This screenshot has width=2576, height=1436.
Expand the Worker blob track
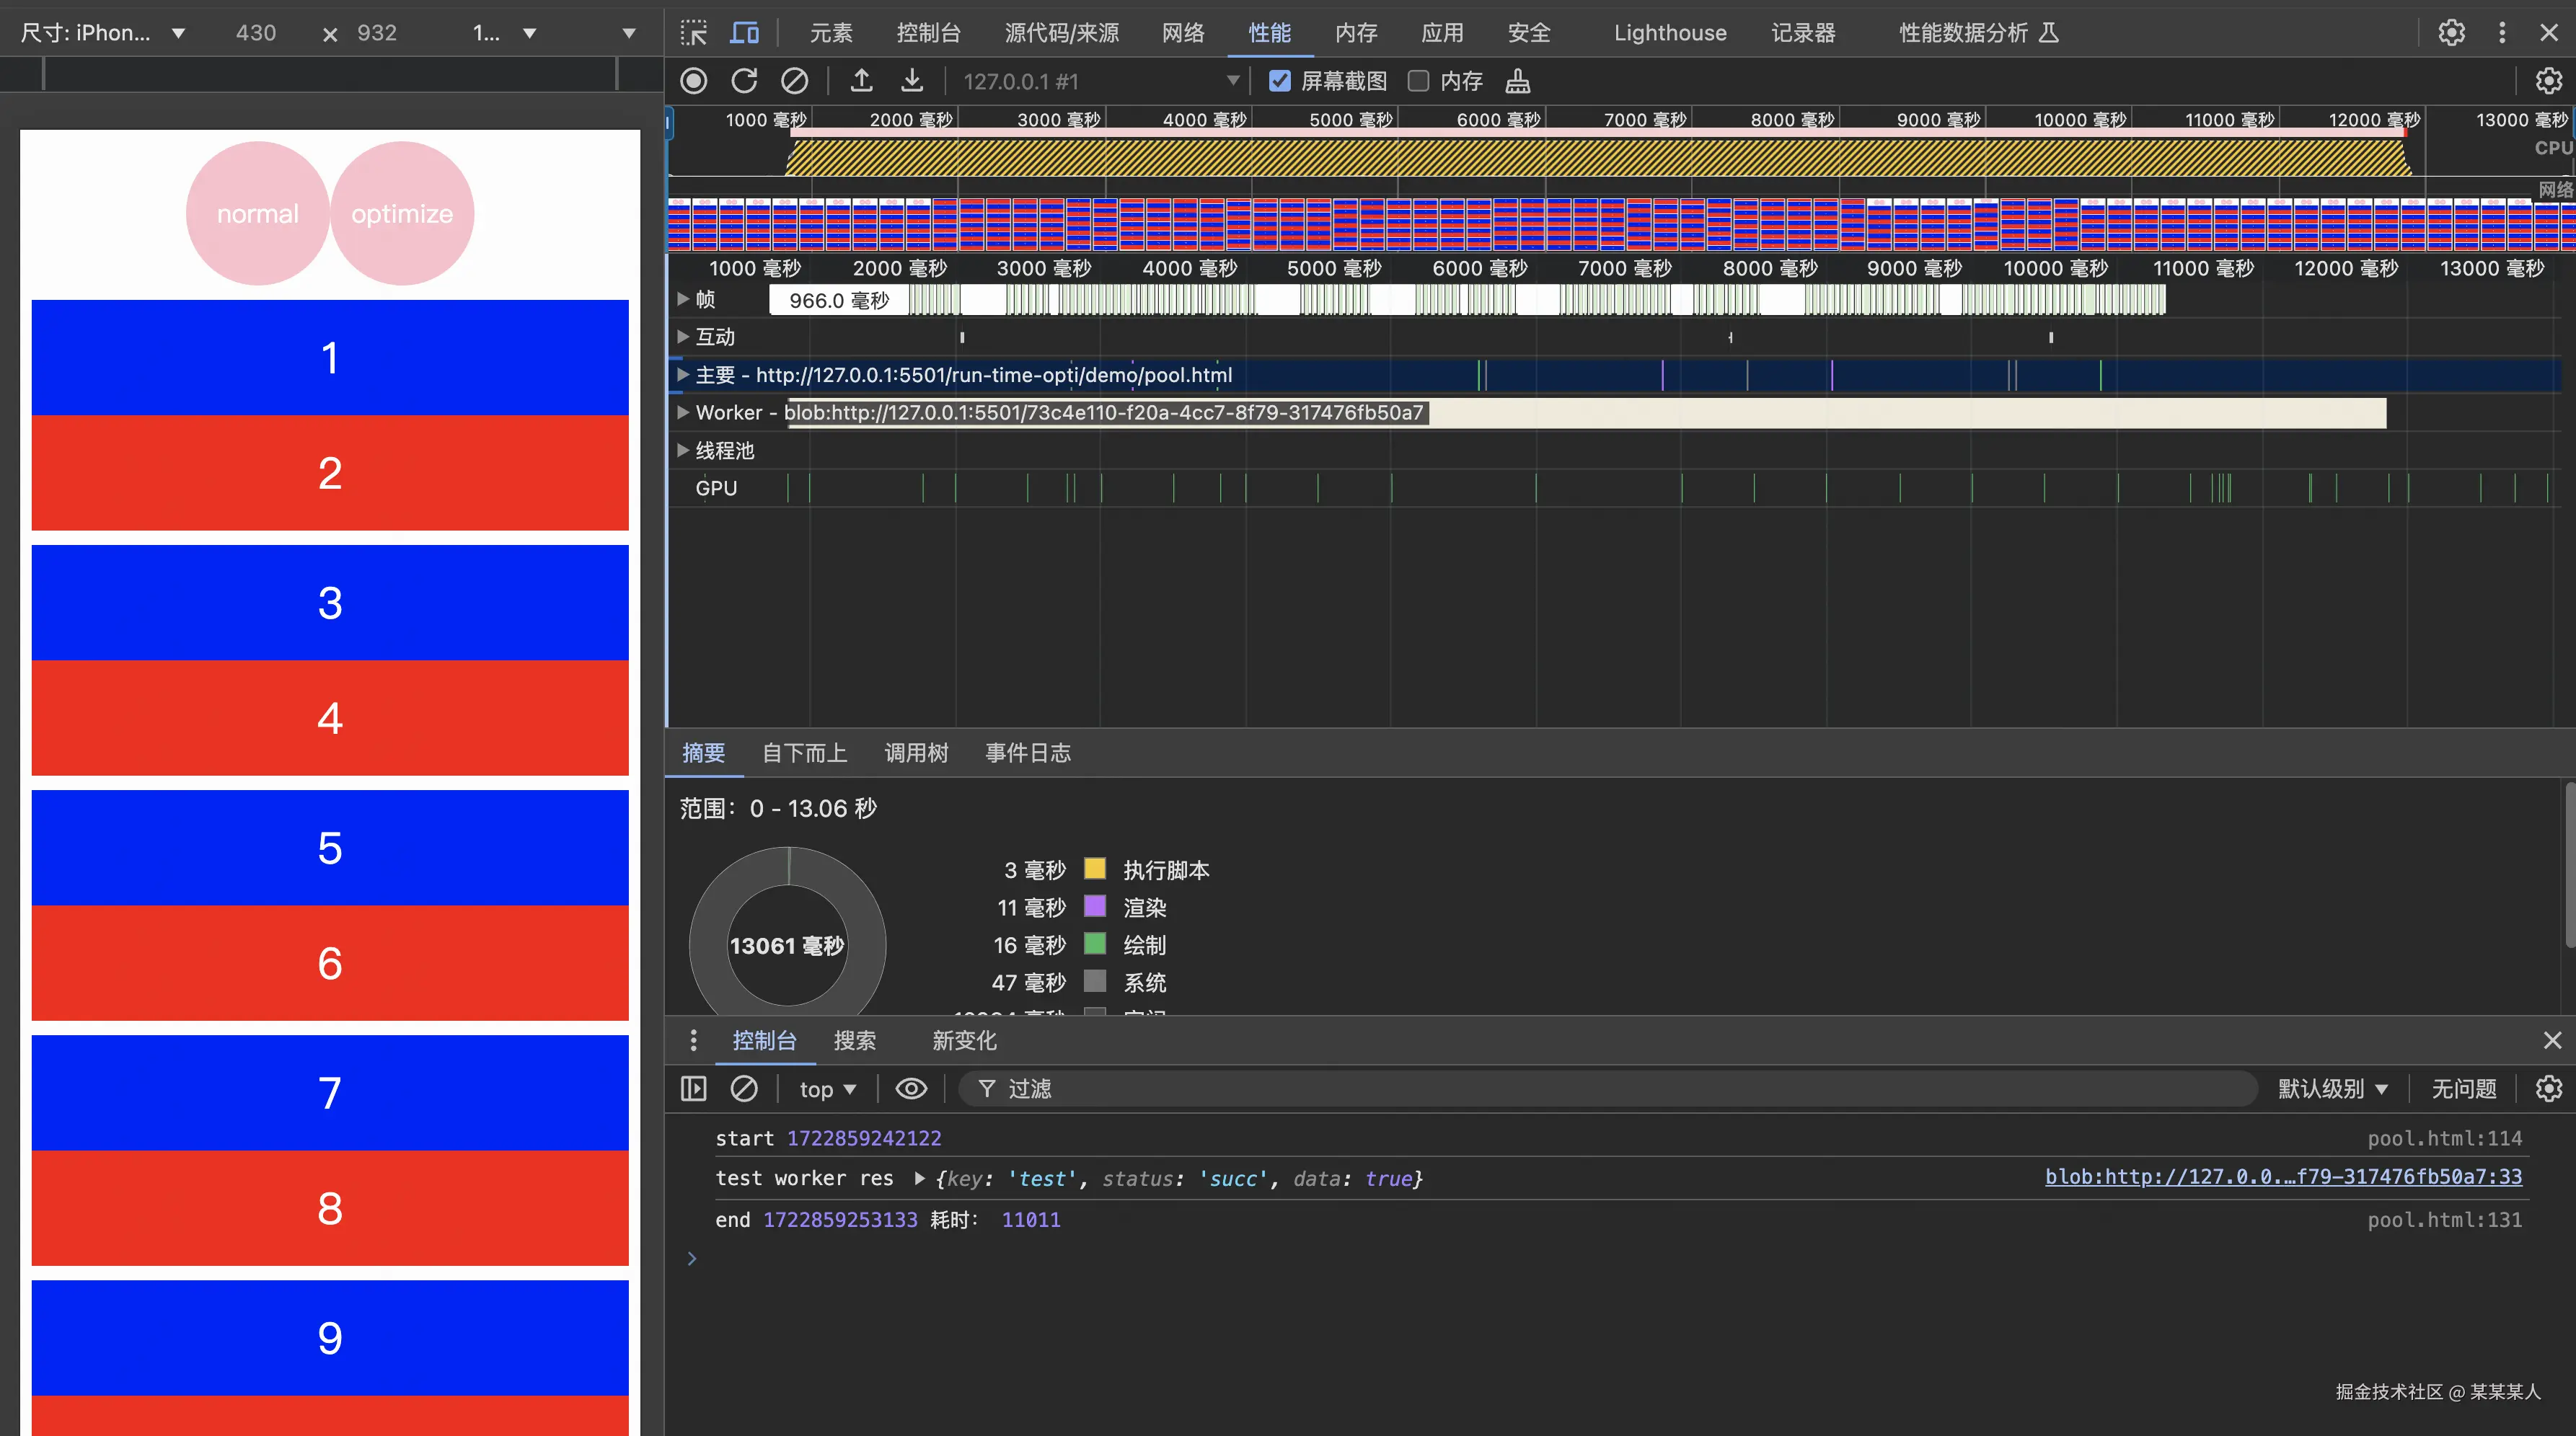(x=683, y=413)
